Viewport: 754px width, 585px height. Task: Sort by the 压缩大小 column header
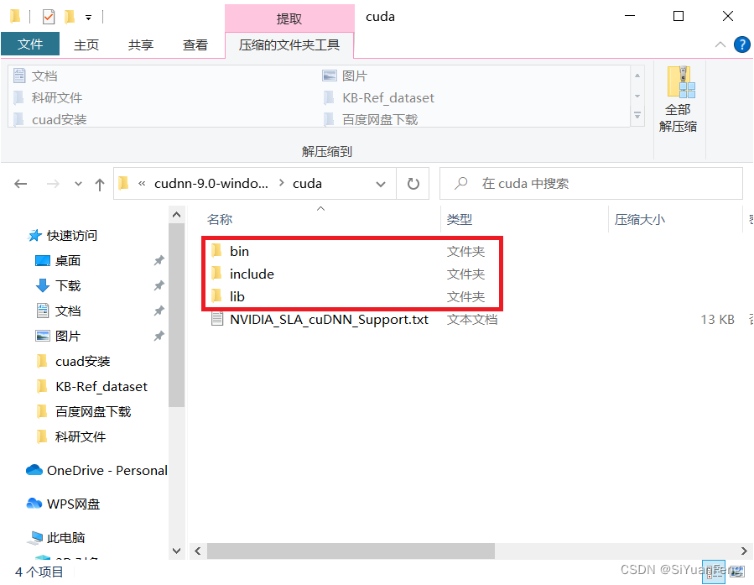point(640,219)
